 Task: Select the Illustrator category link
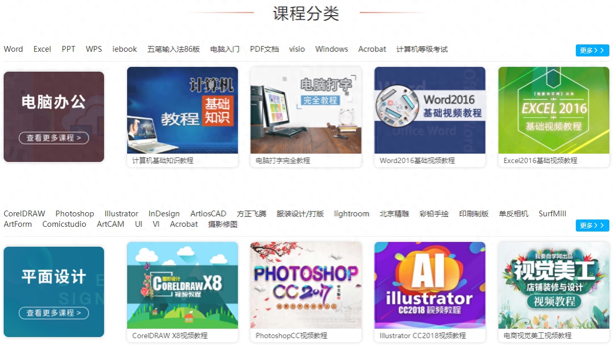click(x=121, y=214)
